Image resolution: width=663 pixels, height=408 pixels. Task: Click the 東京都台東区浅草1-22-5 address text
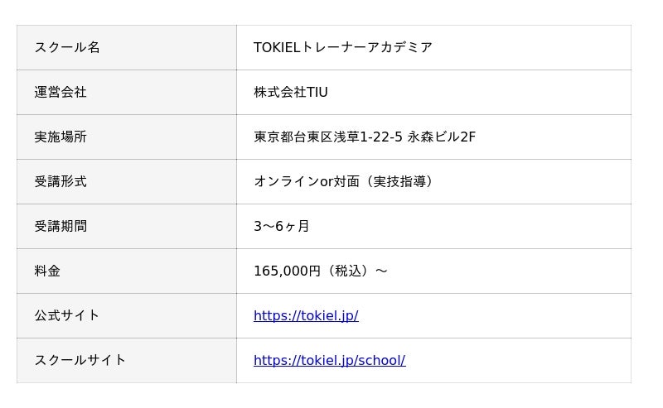(328, 137)
